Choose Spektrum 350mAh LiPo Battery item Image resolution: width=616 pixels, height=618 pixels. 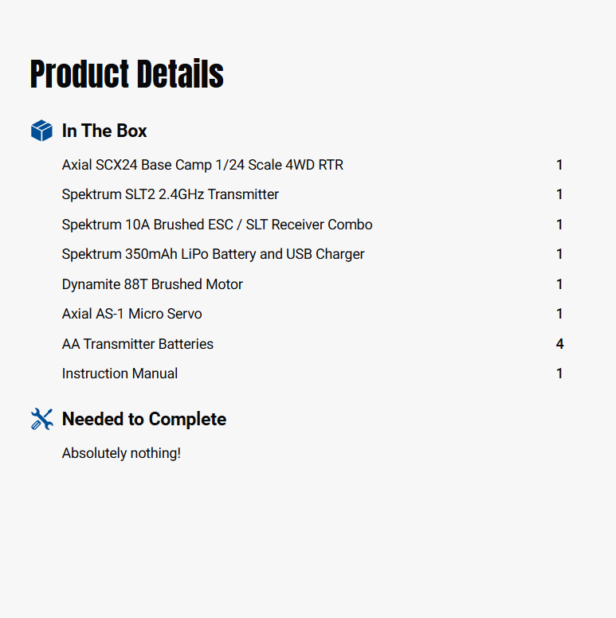pos(213,254)
